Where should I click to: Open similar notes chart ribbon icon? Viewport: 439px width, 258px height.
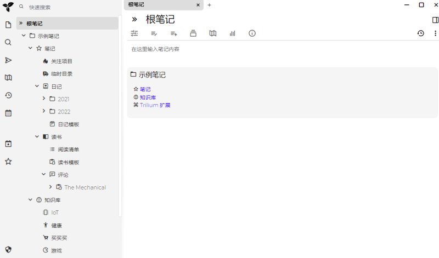[x=232, y=33]
